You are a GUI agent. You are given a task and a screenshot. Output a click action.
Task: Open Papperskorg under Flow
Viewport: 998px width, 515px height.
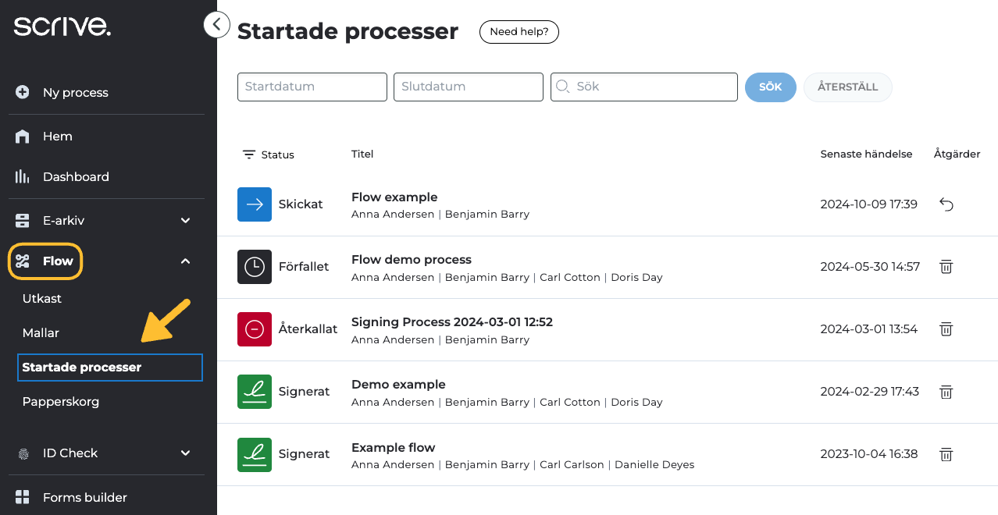(x=61, y=402)
